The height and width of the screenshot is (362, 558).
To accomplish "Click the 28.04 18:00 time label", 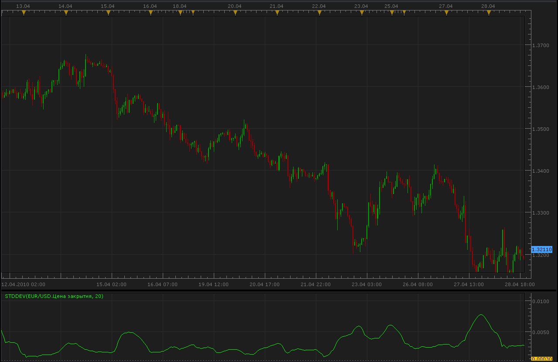I will click(520, 284).
